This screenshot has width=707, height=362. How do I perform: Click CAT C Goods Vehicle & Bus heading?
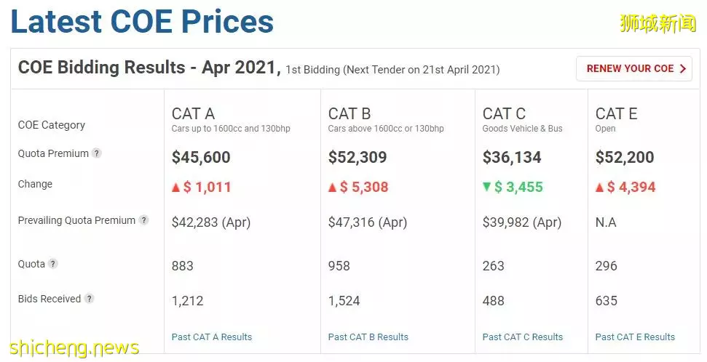522,120
